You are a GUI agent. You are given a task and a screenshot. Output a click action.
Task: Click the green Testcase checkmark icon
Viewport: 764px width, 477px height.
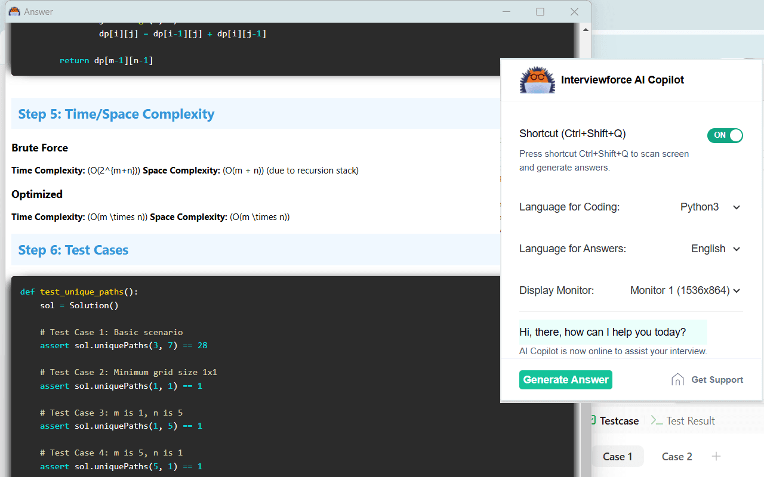[x=592, y=420]
